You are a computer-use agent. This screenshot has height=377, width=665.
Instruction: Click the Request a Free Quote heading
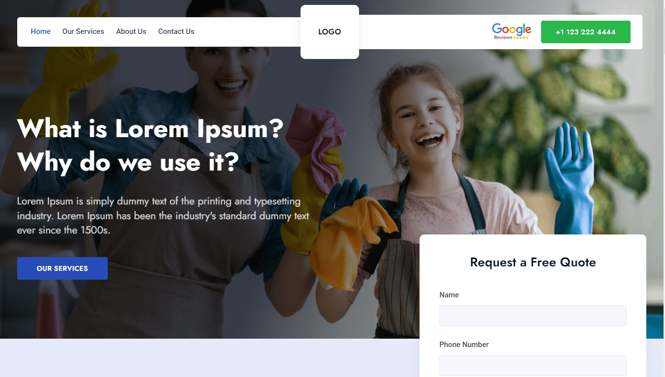pos(533,262)
